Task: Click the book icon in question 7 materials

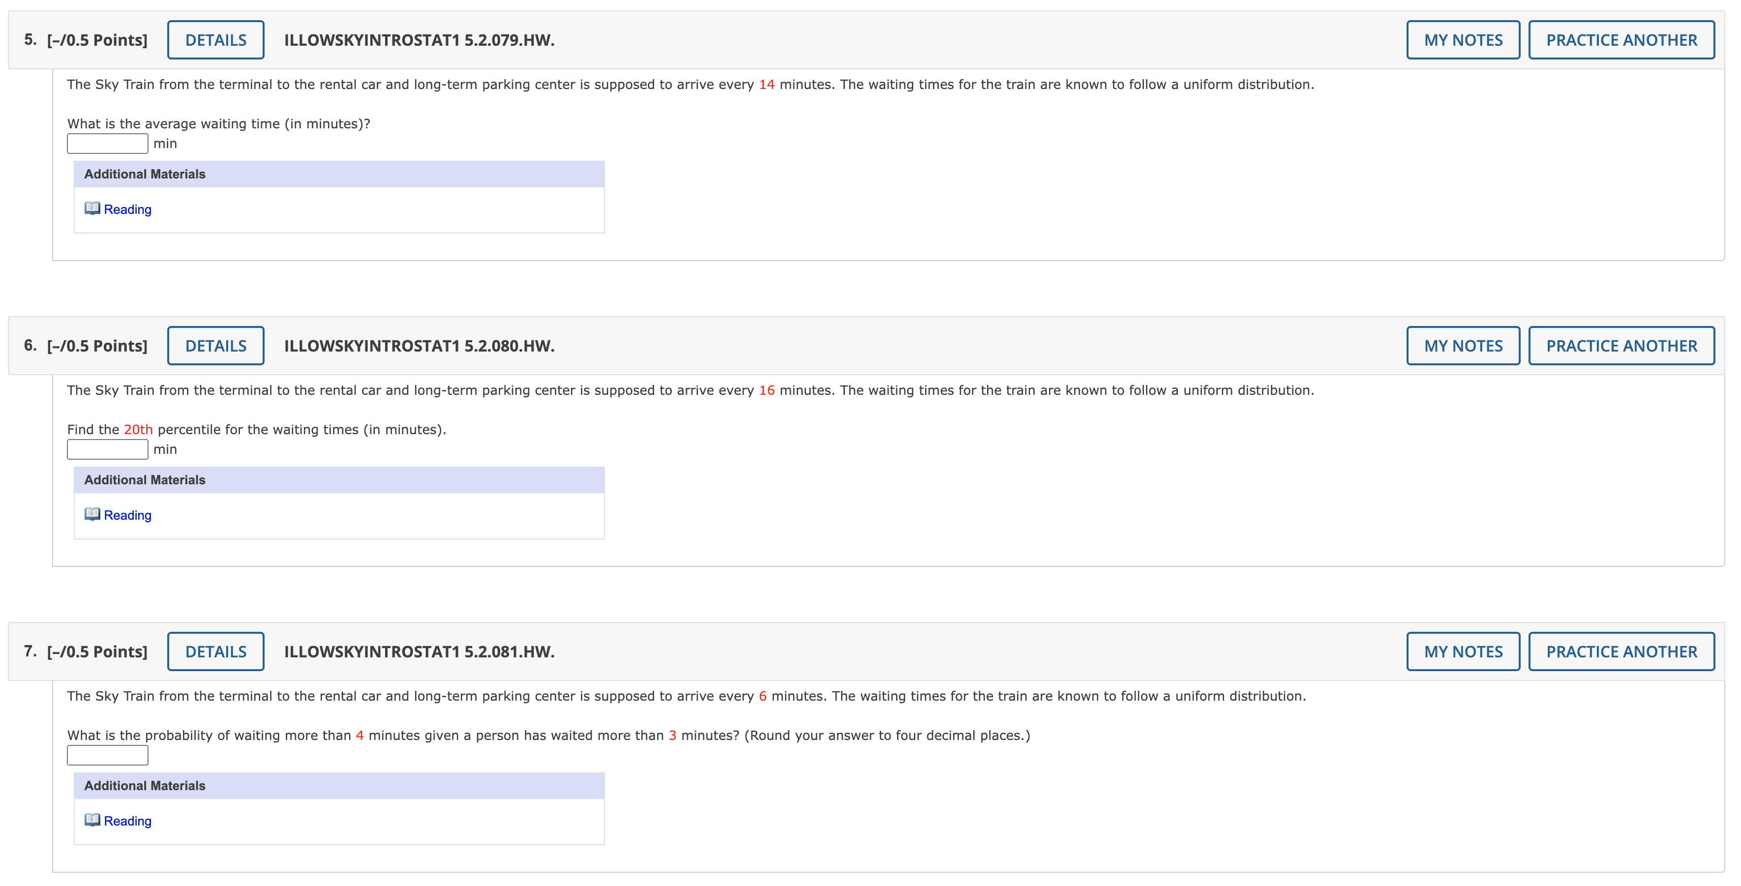Action: click(92, 820)
